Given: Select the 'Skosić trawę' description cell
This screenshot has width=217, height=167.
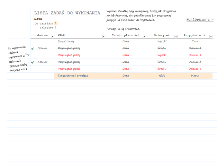Looking at the screenshot, I should pos(66,41).
